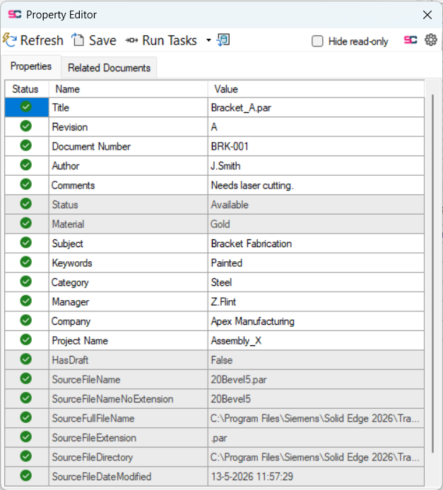
Task: Click the Property Editor title bar app icon
Action: [x=15, y=14]
